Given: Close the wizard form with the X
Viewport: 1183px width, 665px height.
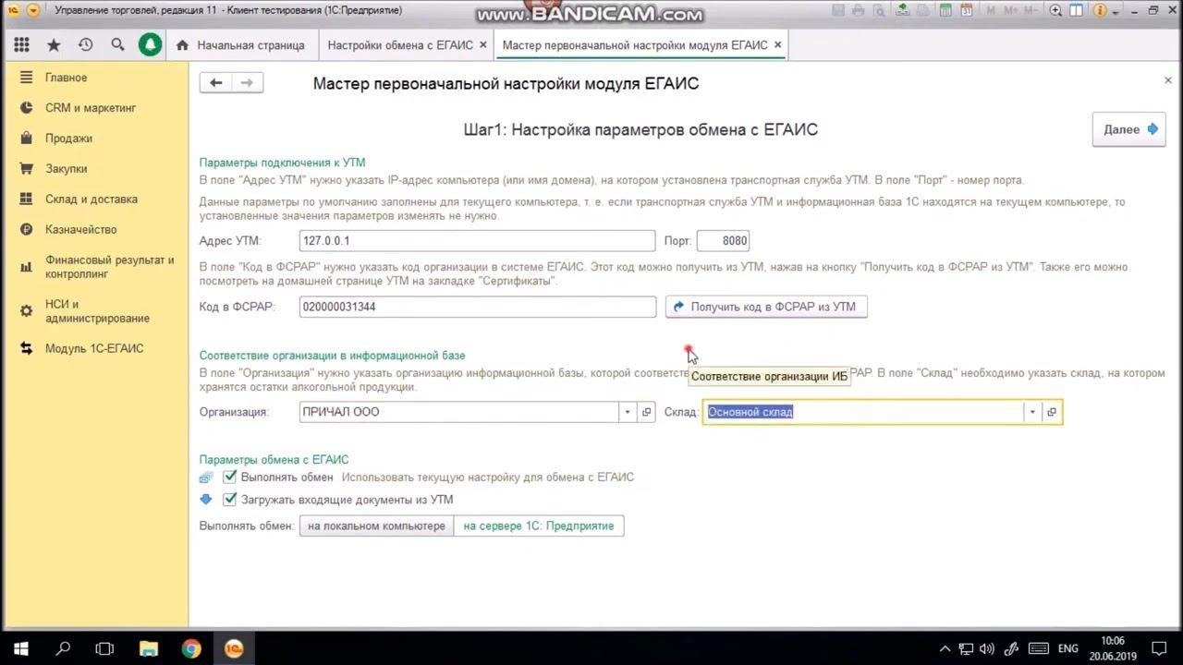Looking at the screenshot, I should pos(1168,80).
